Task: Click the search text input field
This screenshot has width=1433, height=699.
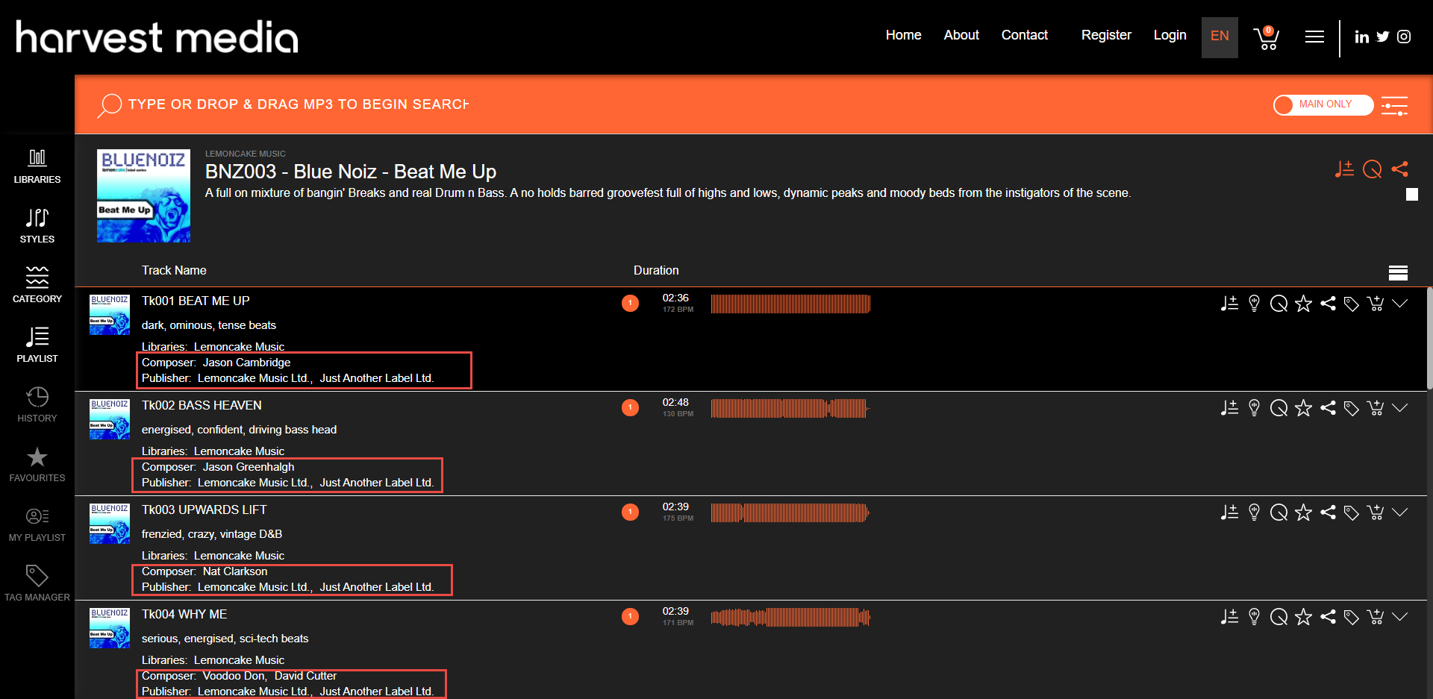Action: pos(299,104)
